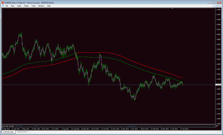Open the File menu
Screen dimensions: 223x135
point(7,6)
